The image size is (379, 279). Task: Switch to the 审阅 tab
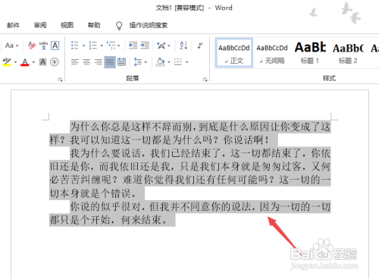click(40, 25)
